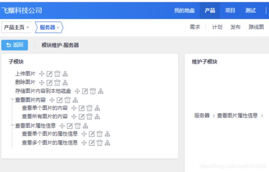Edit the 查看图片属性信息 module
Screen dimensions: 269x172
point(70,126)
